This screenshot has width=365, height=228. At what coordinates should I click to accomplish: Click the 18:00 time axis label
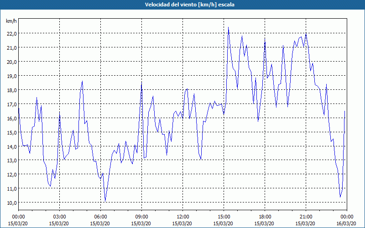click(265, 217)
